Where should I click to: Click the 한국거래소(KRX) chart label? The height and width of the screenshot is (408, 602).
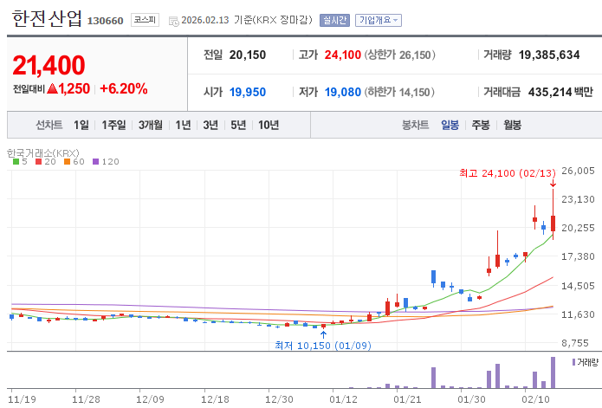click(x=43, y=153)
